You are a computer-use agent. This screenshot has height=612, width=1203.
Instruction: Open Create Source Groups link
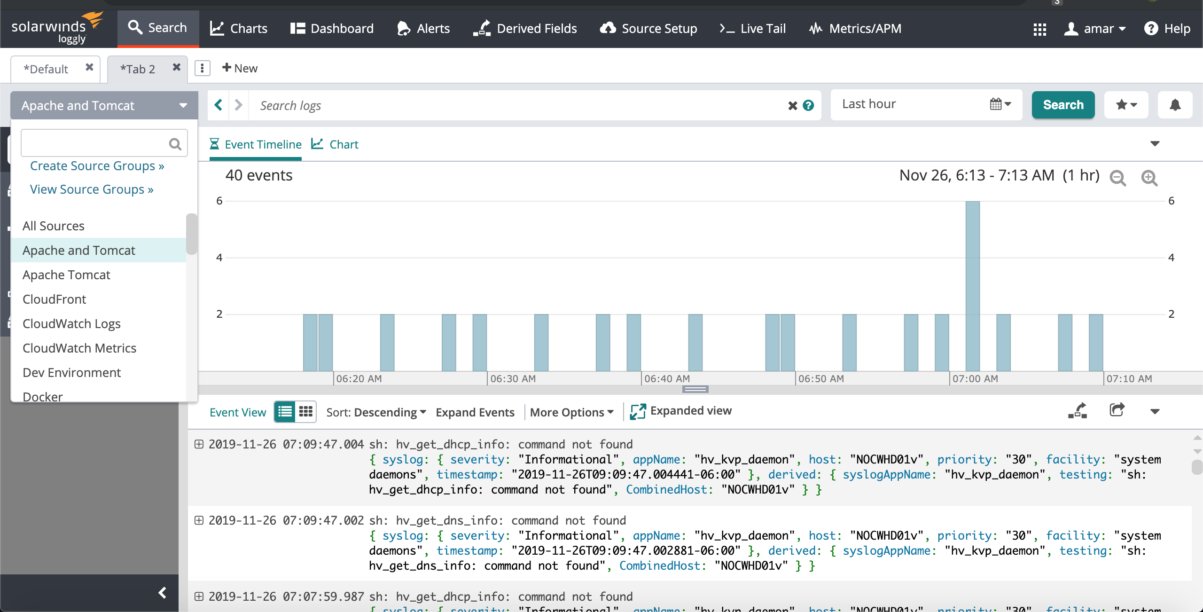click(97, 166)
